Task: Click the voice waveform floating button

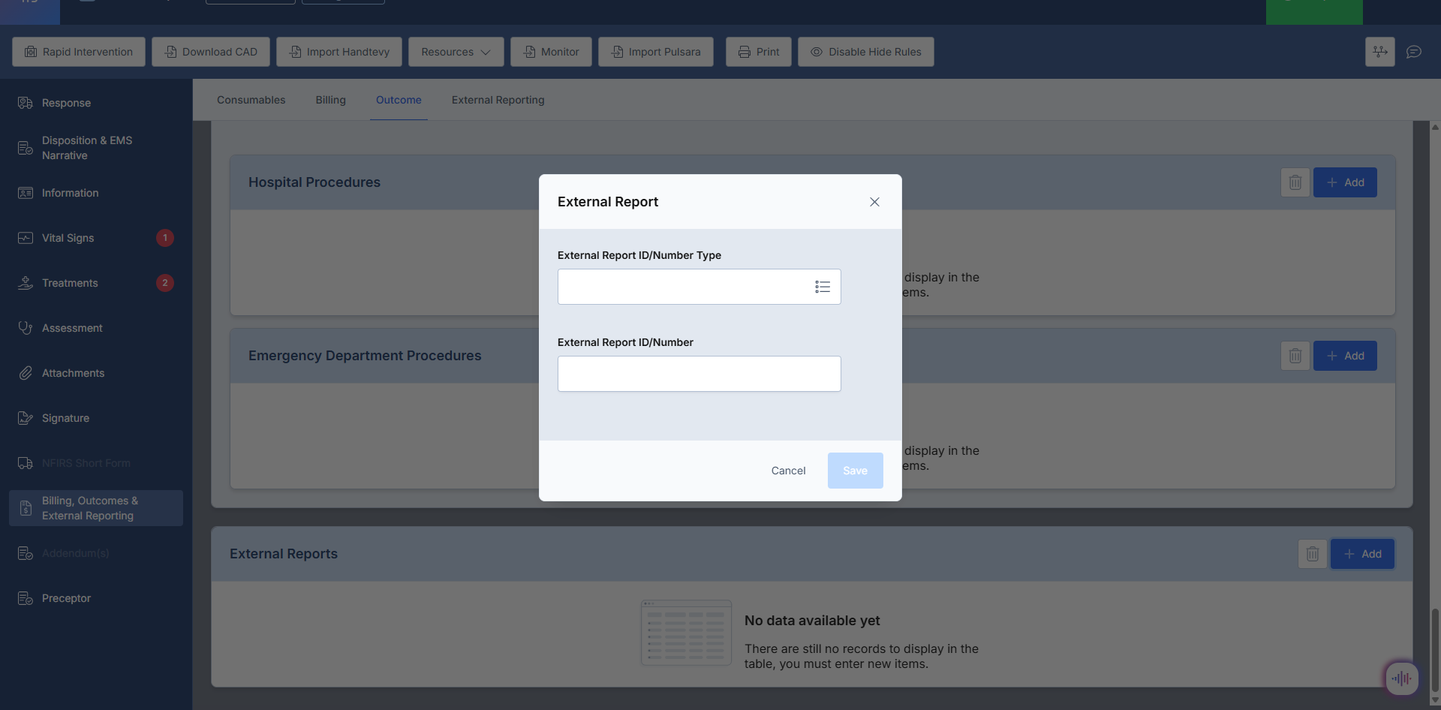Action: [x=1401, y=678]
